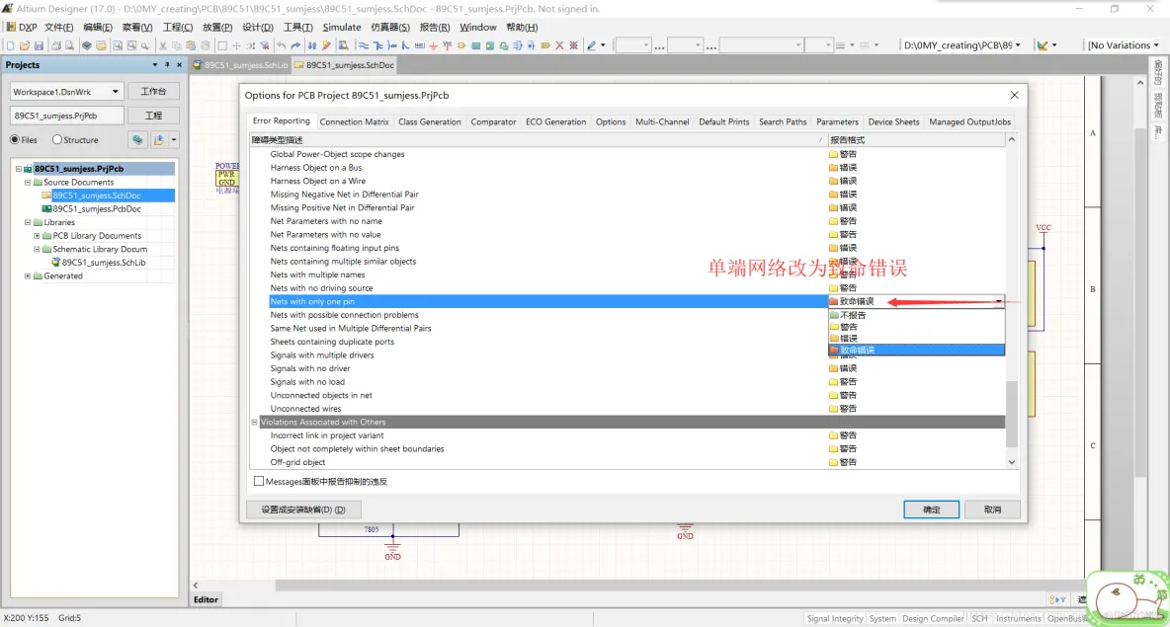Open the No Variations dropdown

click(1156, 45)
